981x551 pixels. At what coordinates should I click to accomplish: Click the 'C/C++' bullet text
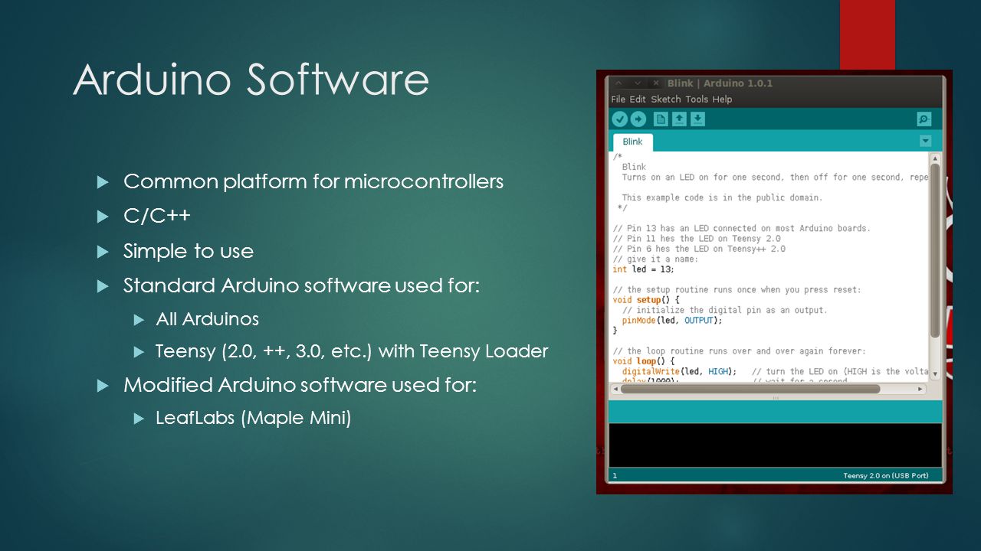[157, 217]
